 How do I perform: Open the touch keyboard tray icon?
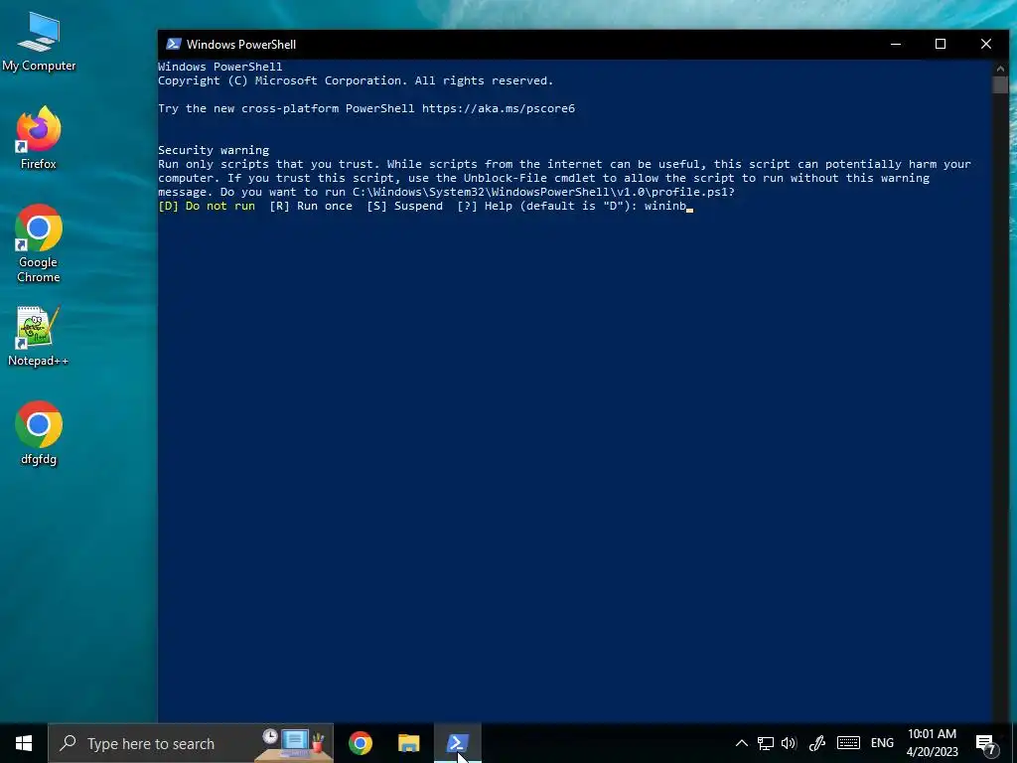click(848, 743)
